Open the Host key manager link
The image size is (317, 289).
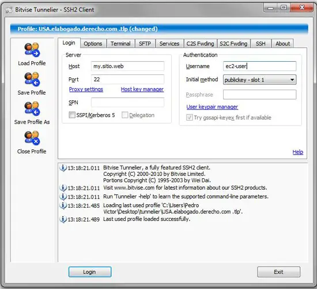(142, 89)
